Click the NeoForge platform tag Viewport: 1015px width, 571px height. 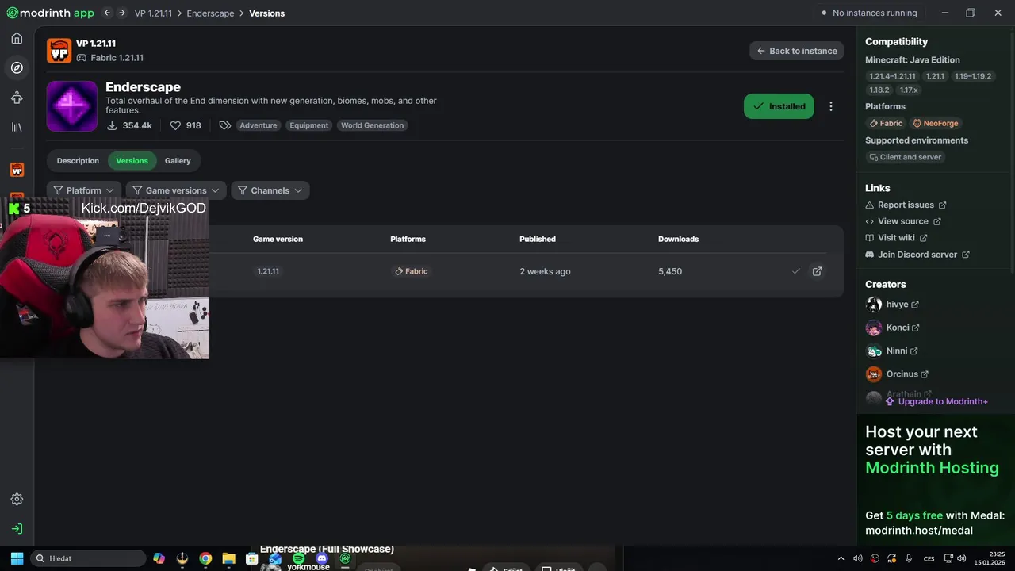[x=936, y=124]
